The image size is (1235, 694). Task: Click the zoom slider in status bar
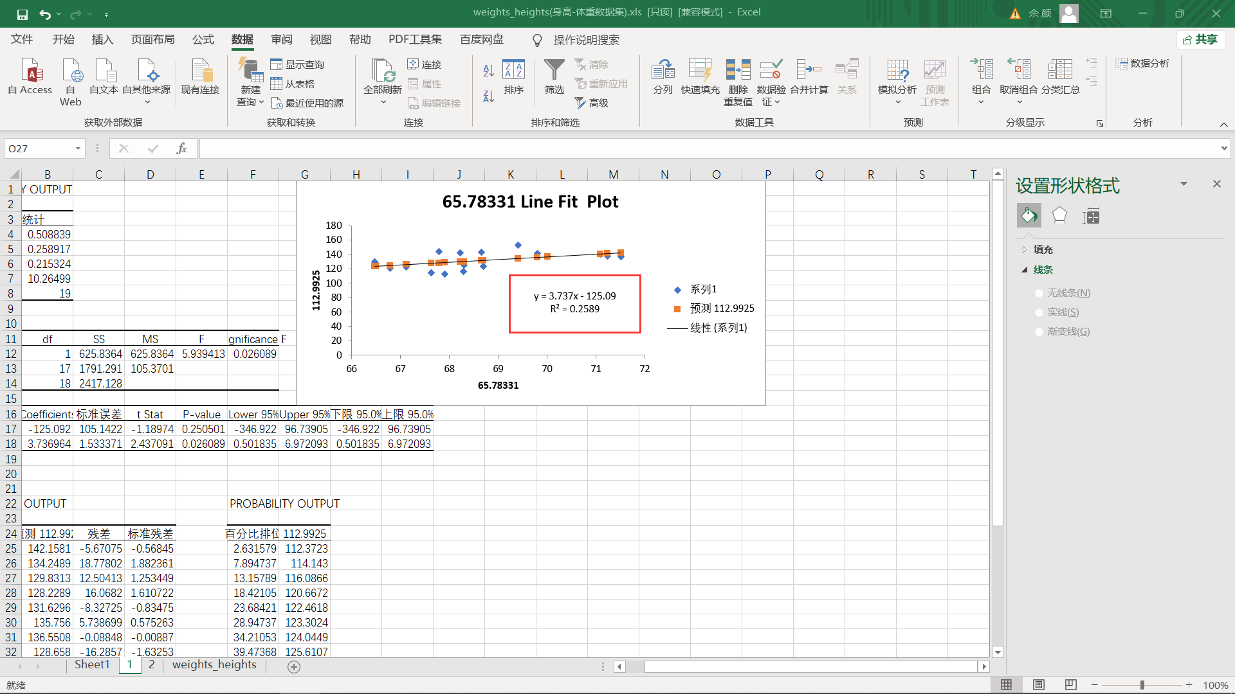point(1142,685)
